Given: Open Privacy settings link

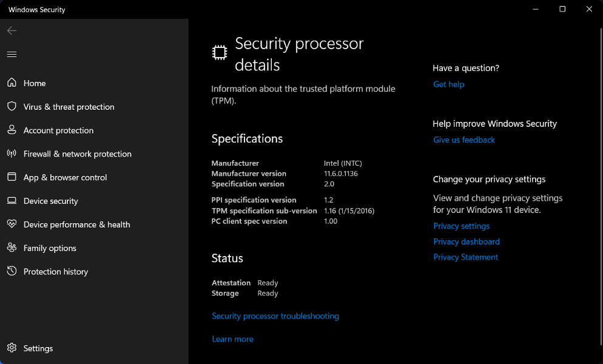Looking at the screenshot, I should tap(461, 226).
